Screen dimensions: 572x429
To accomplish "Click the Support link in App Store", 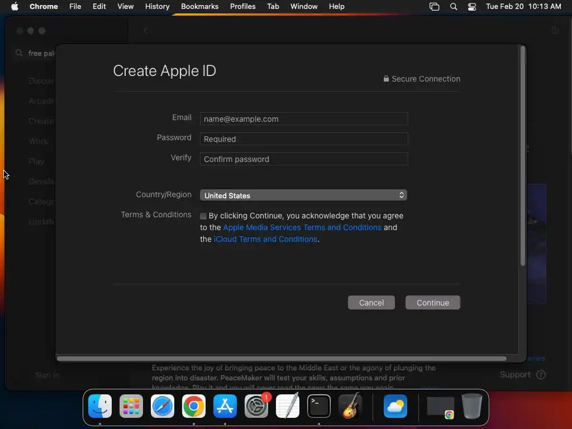I will 515,375.
